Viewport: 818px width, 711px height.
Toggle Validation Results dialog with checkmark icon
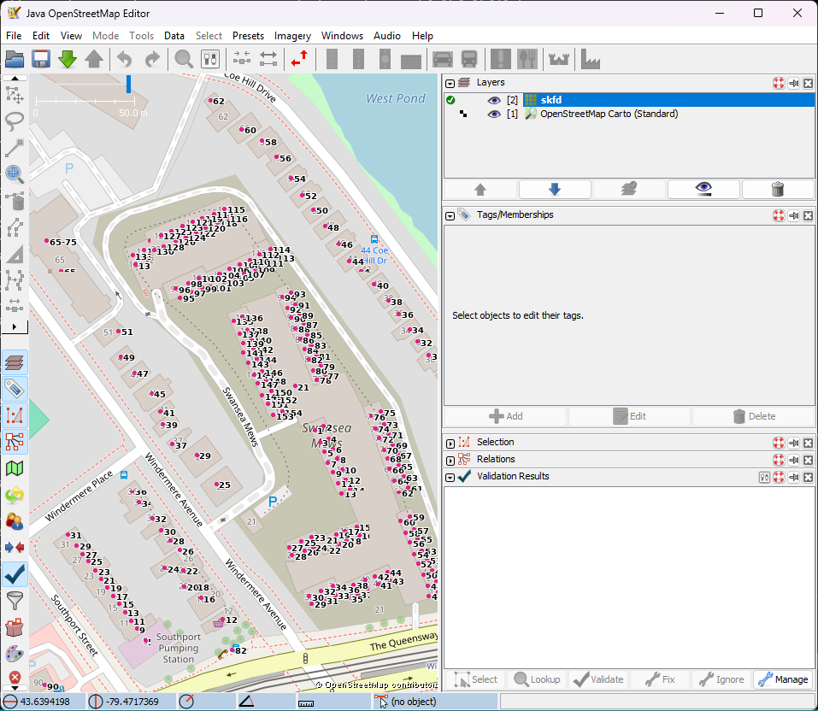[15, 574]
